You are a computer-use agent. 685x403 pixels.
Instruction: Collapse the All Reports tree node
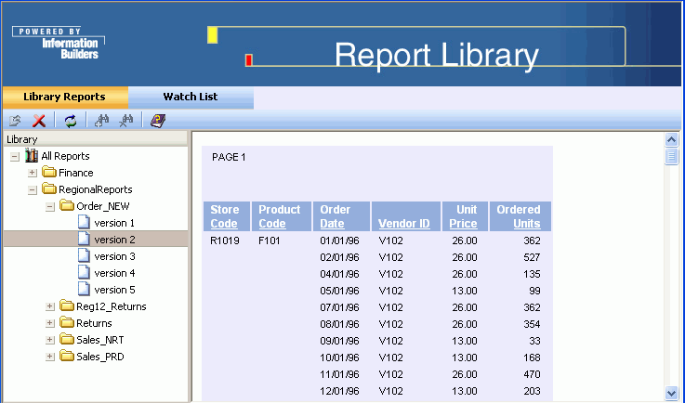point(15,156)
